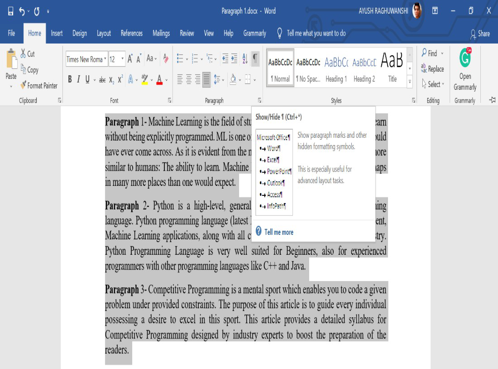The height and width of the screenshot is (369, 498).
Task: Apply yellow text highlight color
Action: [x=144, y=79]
